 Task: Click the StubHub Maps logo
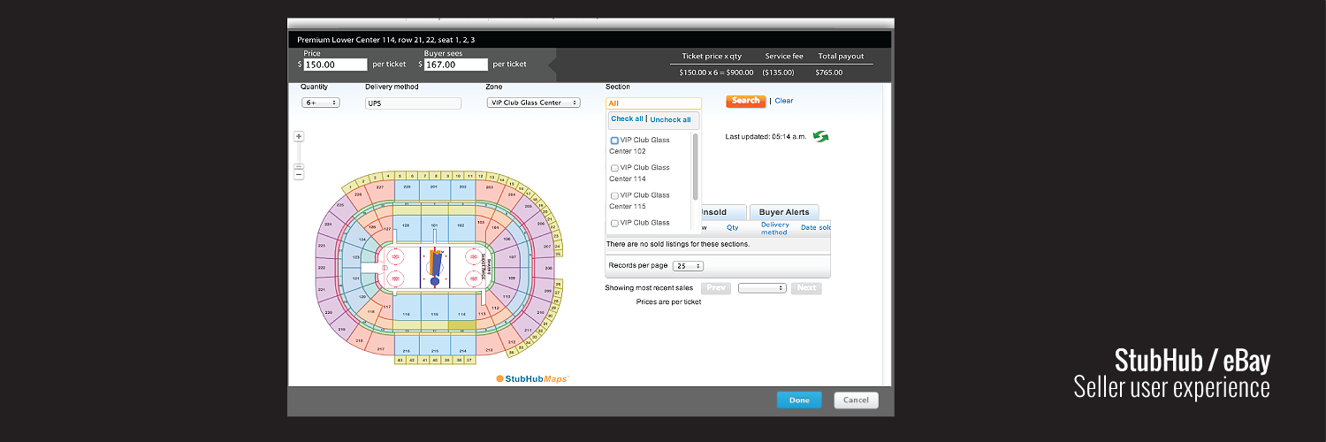tap(532, 378)
